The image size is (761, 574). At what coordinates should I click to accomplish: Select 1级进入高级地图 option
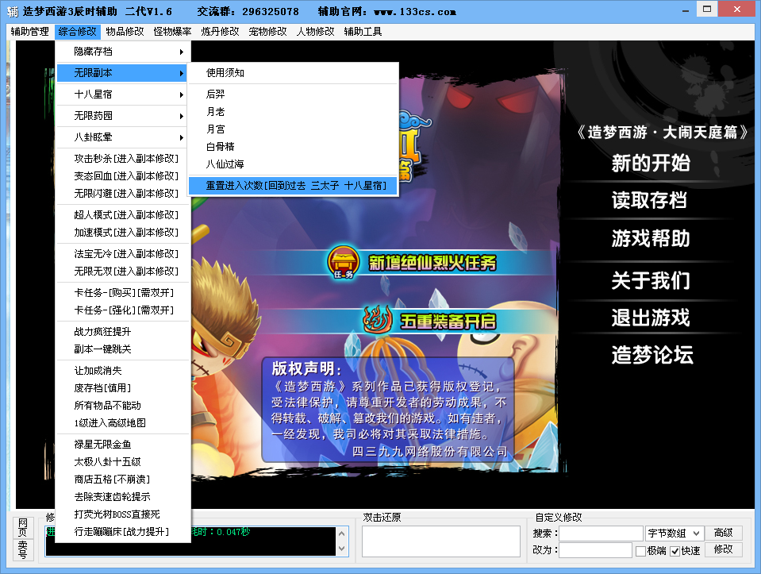123,422
